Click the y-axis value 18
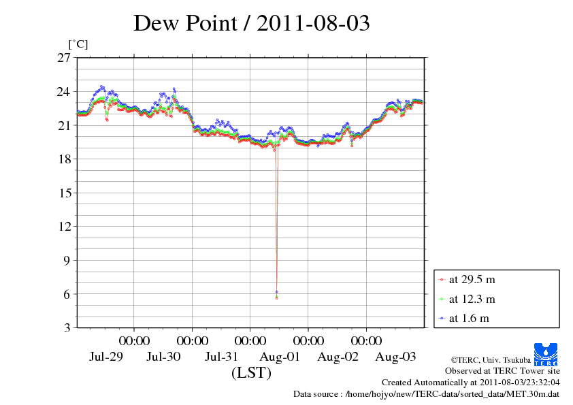This screenshot has width=573, height=405. tap(65, 159)
